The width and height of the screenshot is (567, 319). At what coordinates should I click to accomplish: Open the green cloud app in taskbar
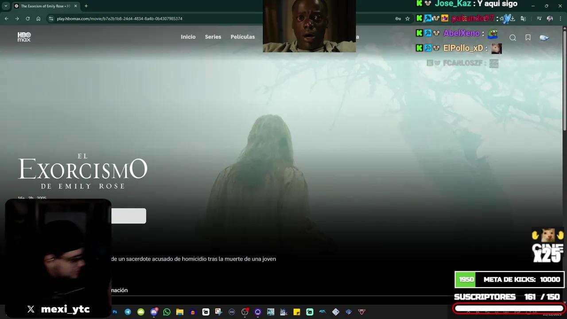click(141, 312)
